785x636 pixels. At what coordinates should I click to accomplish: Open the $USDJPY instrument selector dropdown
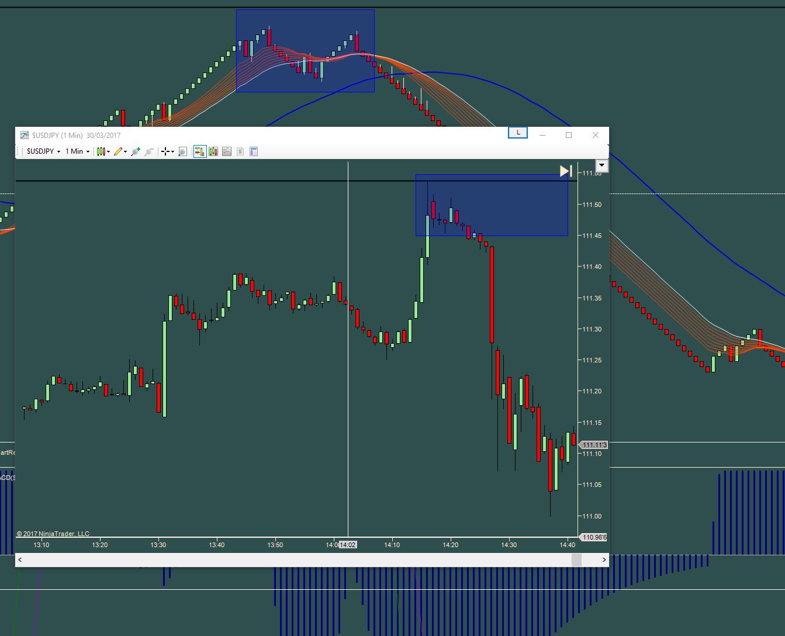coord(44,151)
